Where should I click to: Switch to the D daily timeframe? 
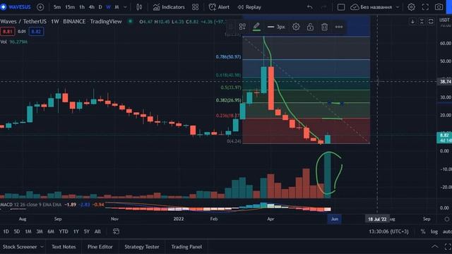point(100,7)
